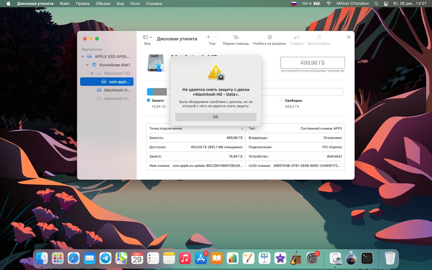The width and height of the screenshot is (432, 270).
Task: Open the Вид menu in menu bar
Action: point(120,4)
